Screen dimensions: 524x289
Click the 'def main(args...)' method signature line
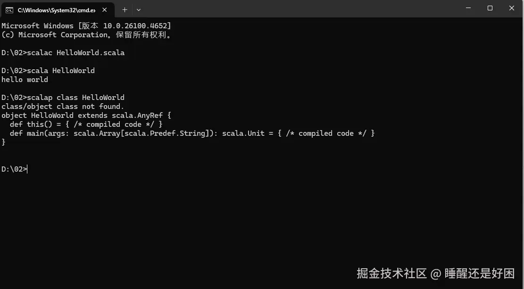189,133
